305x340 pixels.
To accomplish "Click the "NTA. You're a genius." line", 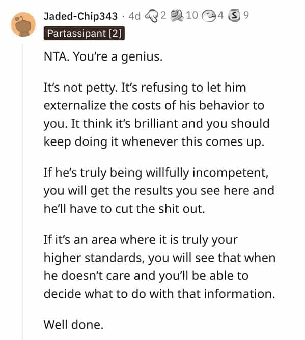I will [x=103, y=57].
